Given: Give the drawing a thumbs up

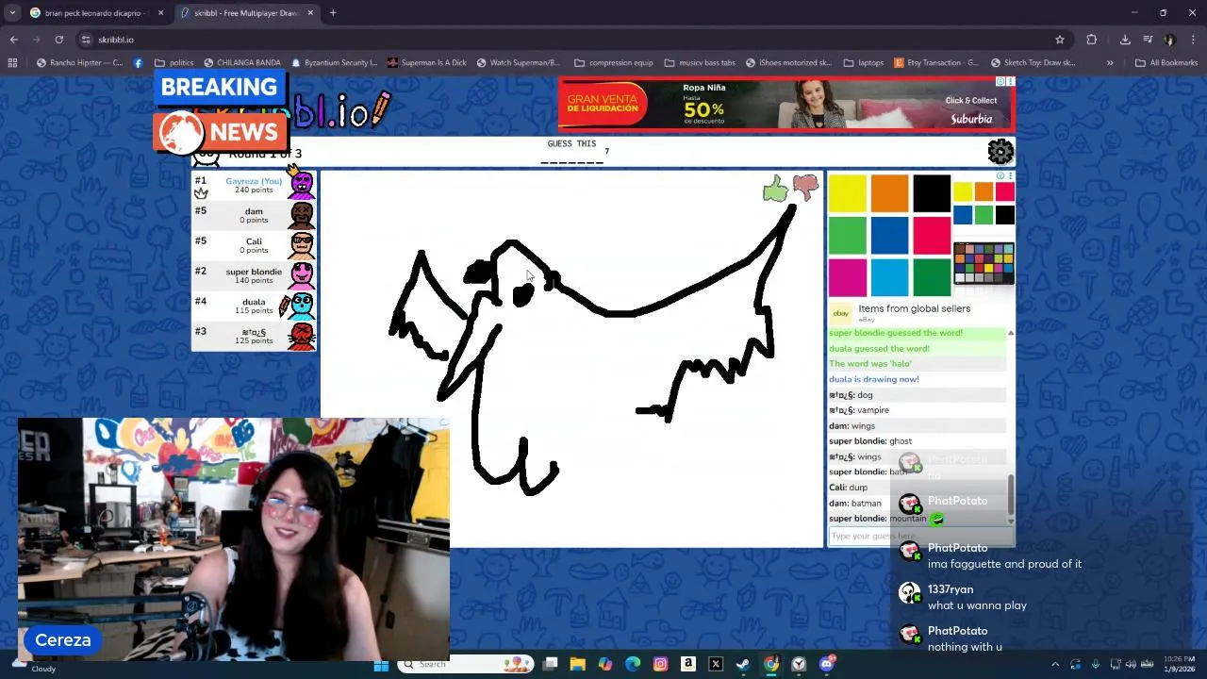Looking at the screenshot, I should click(x=775, y=190).
